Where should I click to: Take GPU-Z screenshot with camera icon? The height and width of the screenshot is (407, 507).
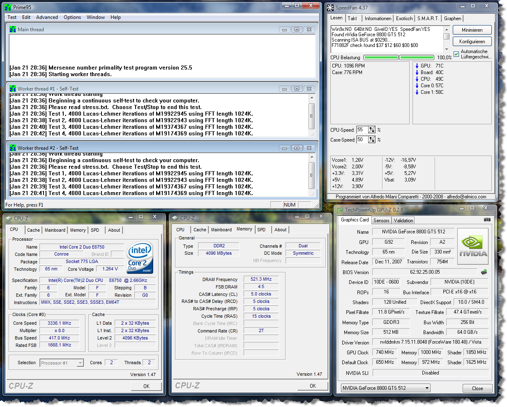487,220
